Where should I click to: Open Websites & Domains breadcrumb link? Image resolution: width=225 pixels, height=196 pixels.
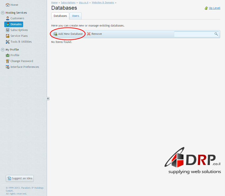pyautogui.click(x=103, y=2)
